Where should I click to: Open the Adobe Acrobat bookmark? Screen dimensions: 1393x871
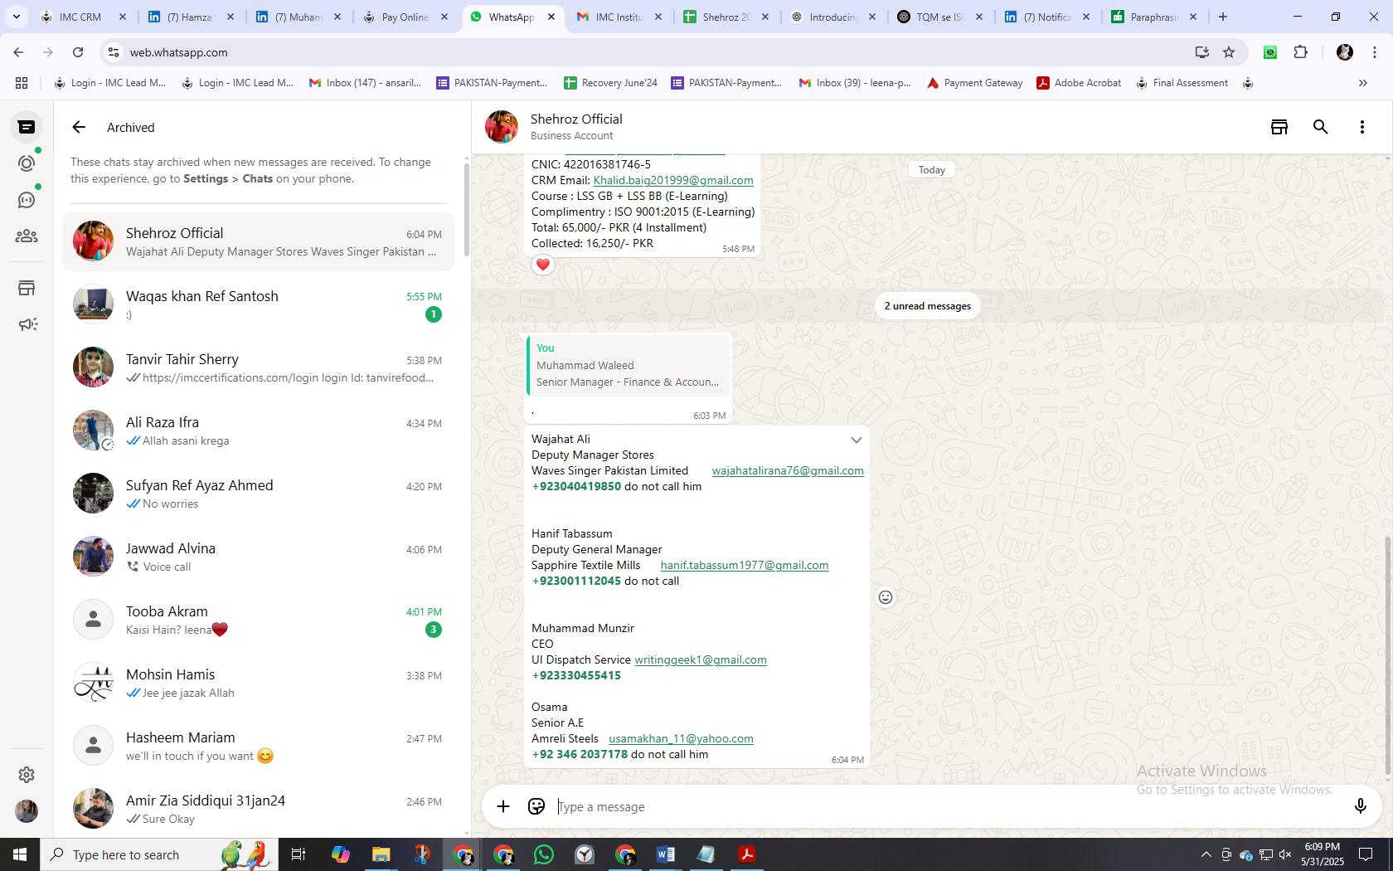tap(1079, 83)
